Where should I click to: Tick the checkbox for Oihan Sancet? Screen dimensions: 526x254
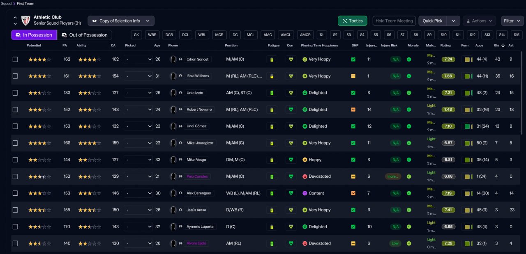coord(15,59)
